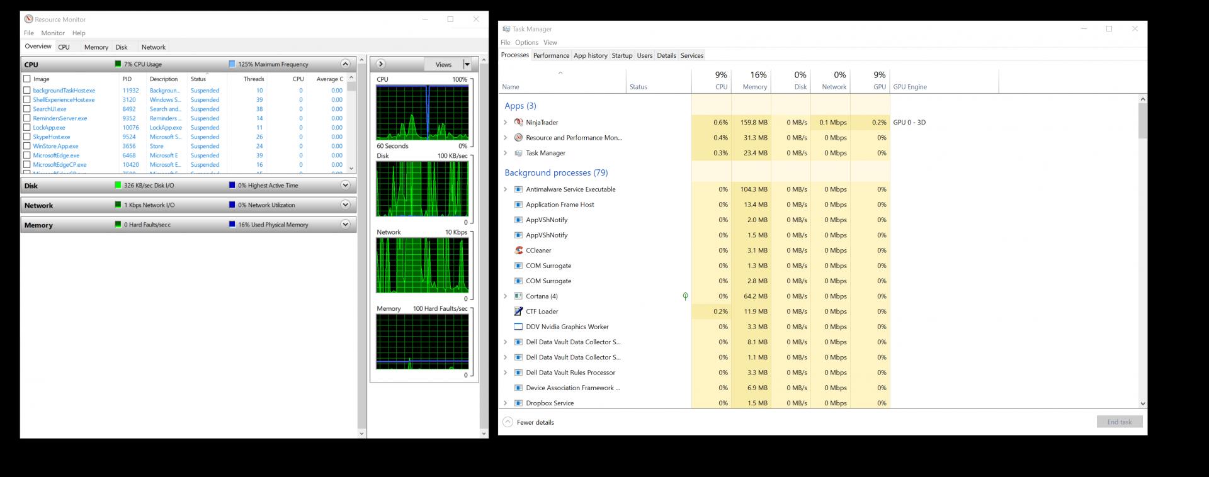The height and width of the screenshot is (477, 1209).
Task: Open the App history tab
Action: tap(591, 55)
